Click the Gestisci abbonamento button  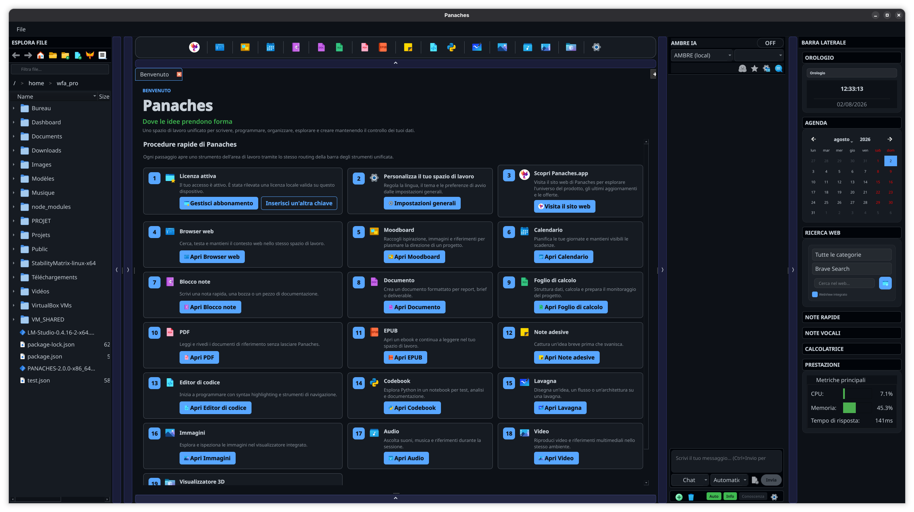click(x=219, y=203)
